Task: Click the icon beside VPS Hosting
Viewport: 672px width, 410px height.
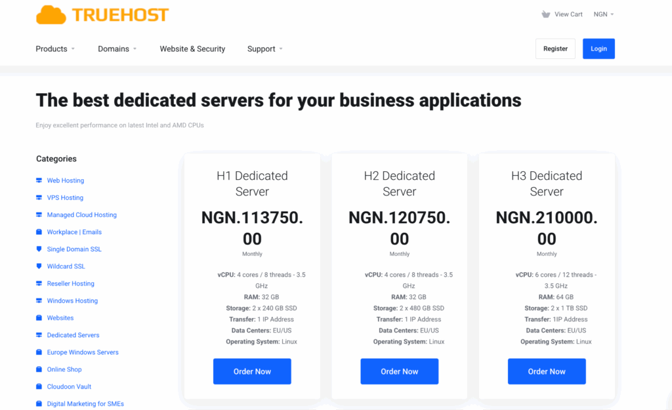Action: click(39, 197)
